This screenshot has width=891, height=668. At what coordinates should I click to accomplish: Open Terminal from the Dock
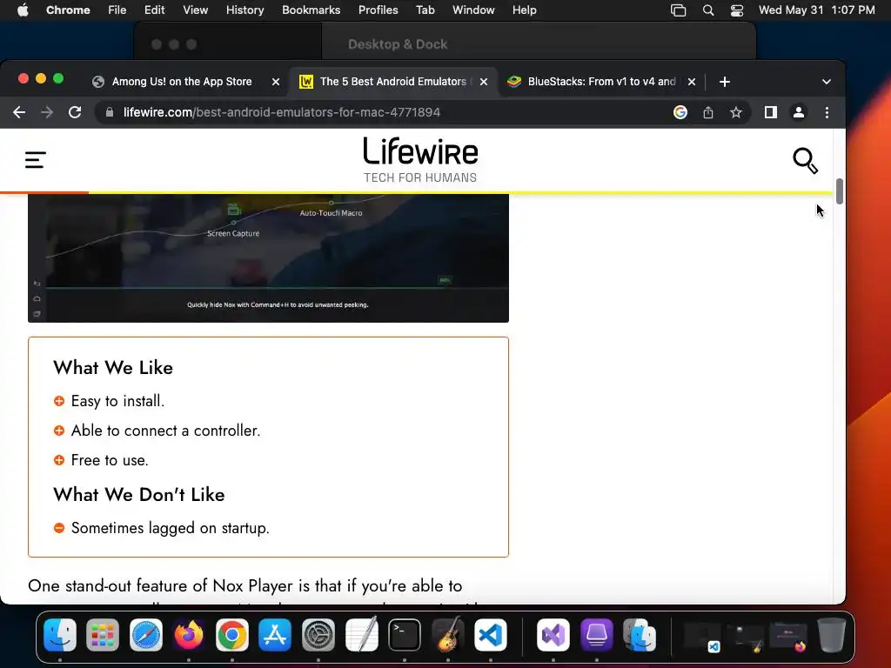point(405,635)
